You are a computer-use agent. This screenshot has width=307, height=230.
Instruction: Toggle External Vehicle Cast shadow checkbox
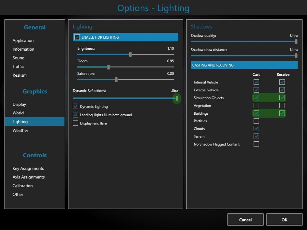point(256,90)
